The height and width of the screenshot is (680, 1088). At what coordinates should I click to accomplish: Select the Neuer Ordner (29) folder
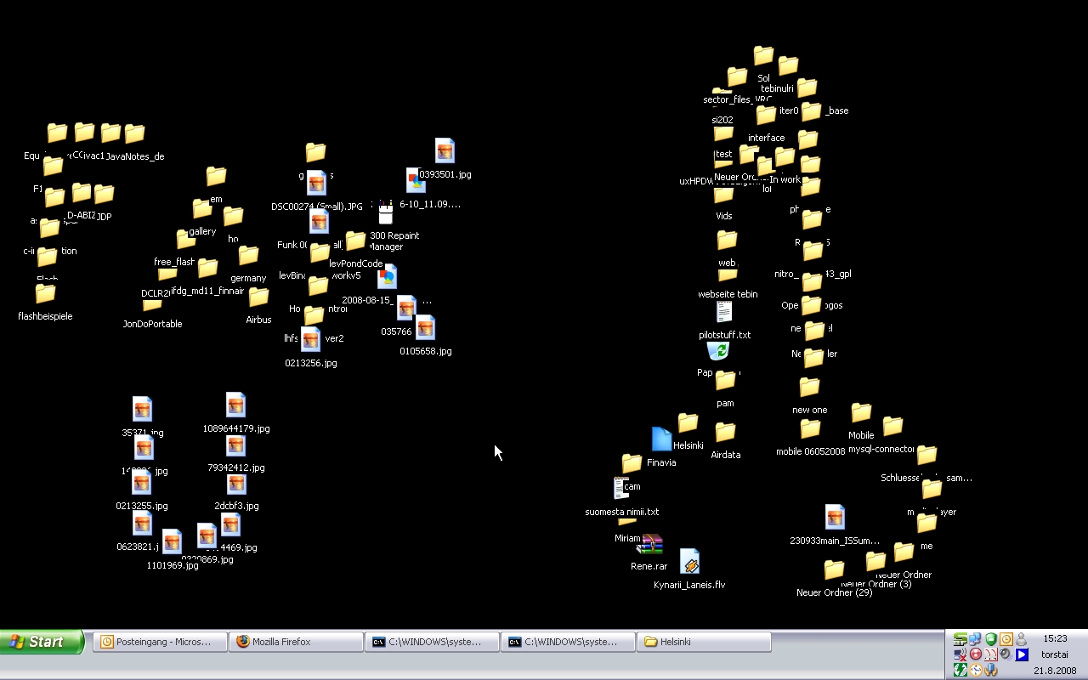tap(834, 569)
